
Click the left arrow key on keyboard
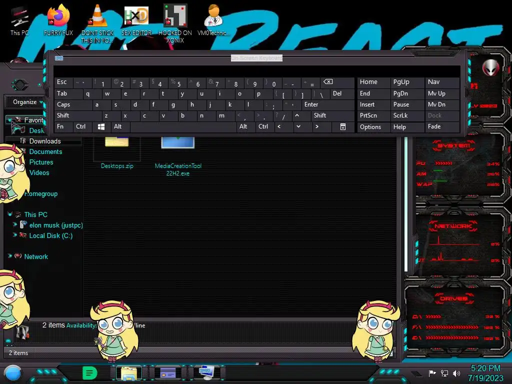(279, 126)
